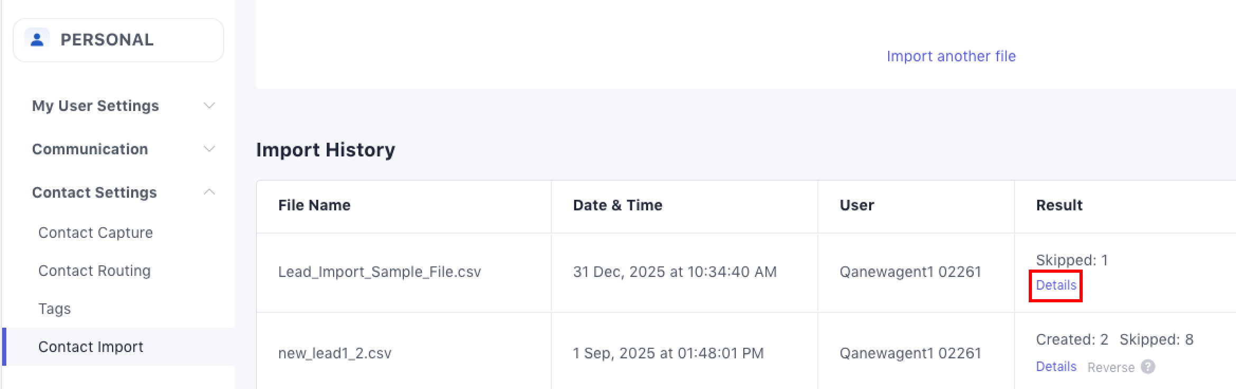Select the Contact Import sidebar item
The width and height of the screenshot is (1236, 389).
point(91,347)
